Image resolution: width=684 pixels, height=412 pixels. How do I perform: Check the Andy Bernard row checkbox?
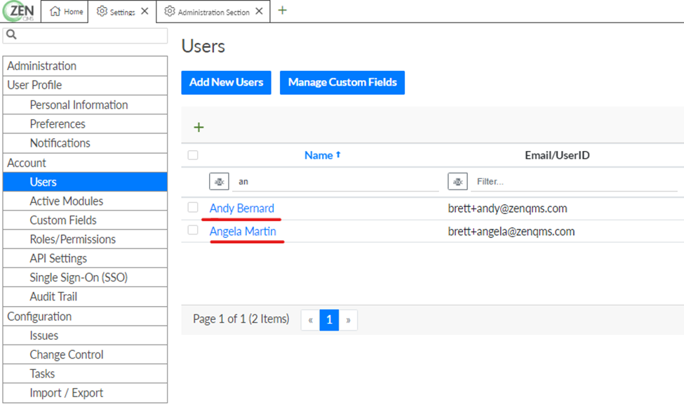pos(193,207)
